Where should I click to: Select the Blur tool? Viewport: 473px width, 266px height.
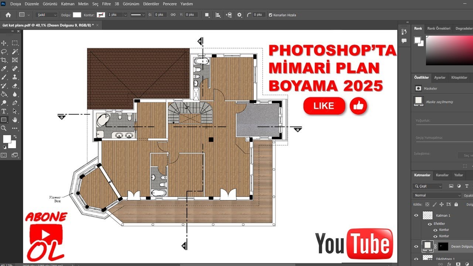point(15,94)
